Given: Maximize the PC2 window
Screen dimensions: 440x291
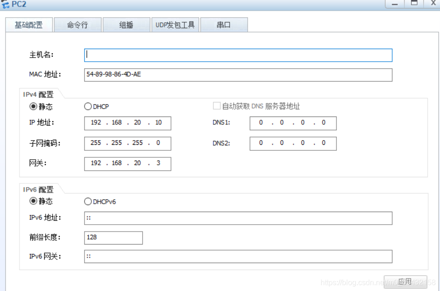Looking at the screenshot, I should point(414,3).
